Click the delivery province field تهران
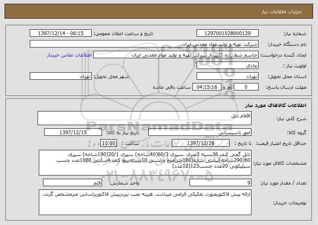318x225 pixels. [227, 76]
